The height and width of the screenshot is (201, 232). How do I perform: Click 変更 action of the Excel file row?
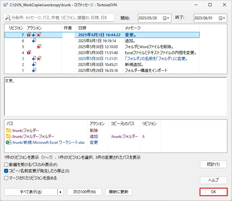pos(94,143)
